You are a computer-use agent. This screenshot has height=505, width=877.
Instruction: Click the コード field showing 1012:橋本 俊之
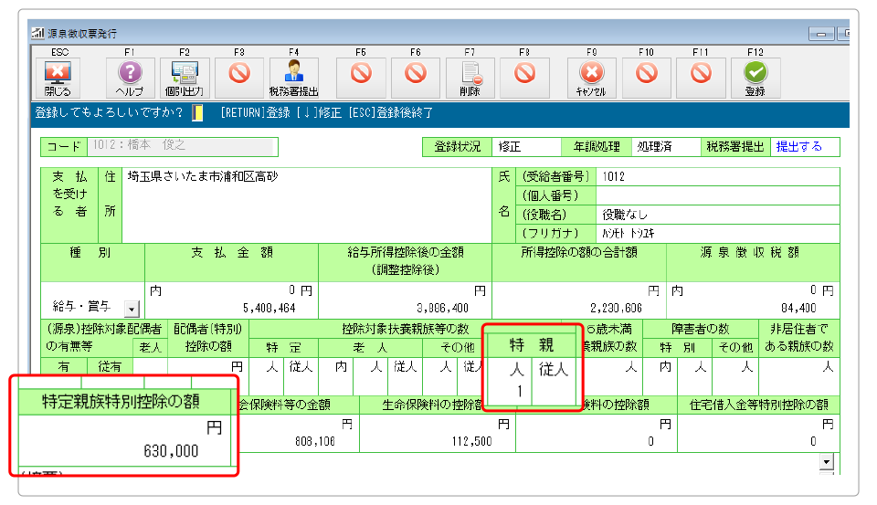[x=180, y=147]
